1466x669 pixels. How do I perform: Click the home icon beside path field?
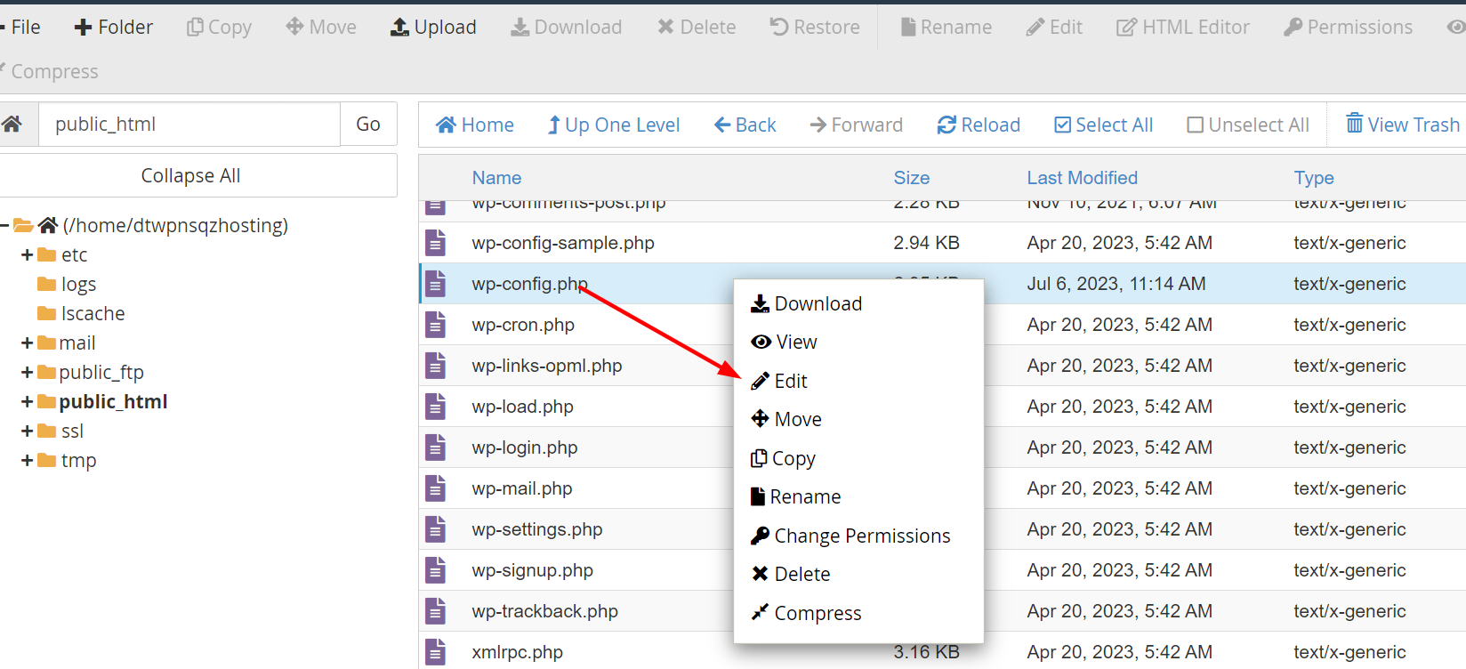point(12,125)
